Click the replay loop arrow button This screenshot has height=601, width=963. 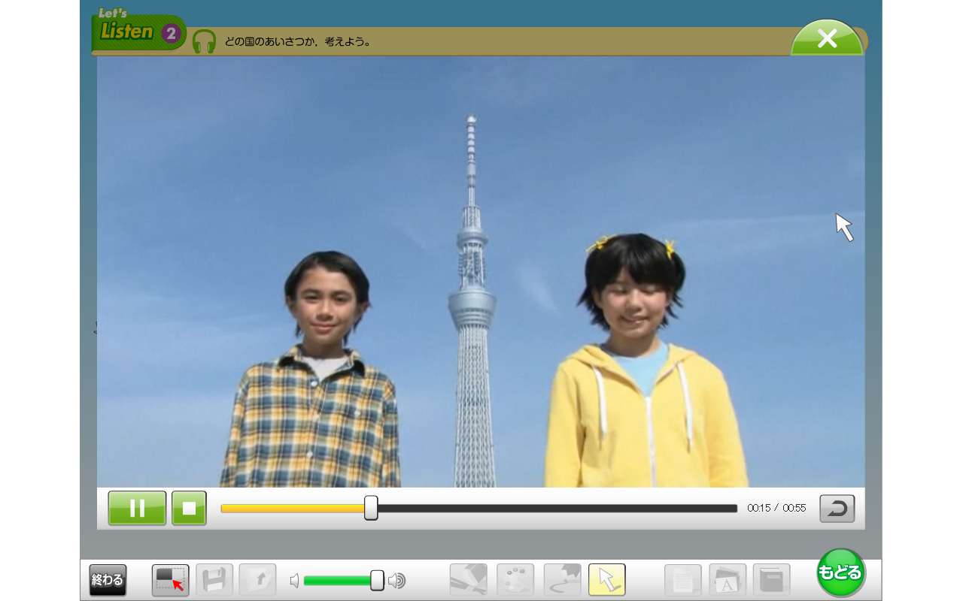point(837,509)
